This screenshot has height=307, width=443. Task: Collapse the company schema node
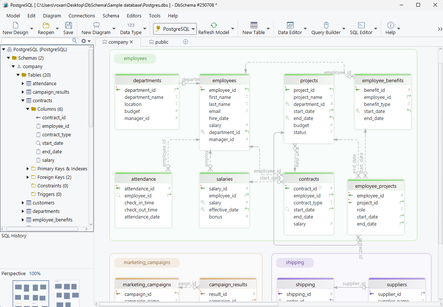(x=13, y=66)
